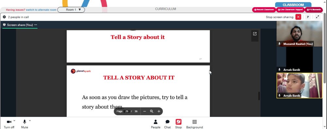Select Muzamil Rashid video tile
The image size is (327, 129).
pos(299,33)
